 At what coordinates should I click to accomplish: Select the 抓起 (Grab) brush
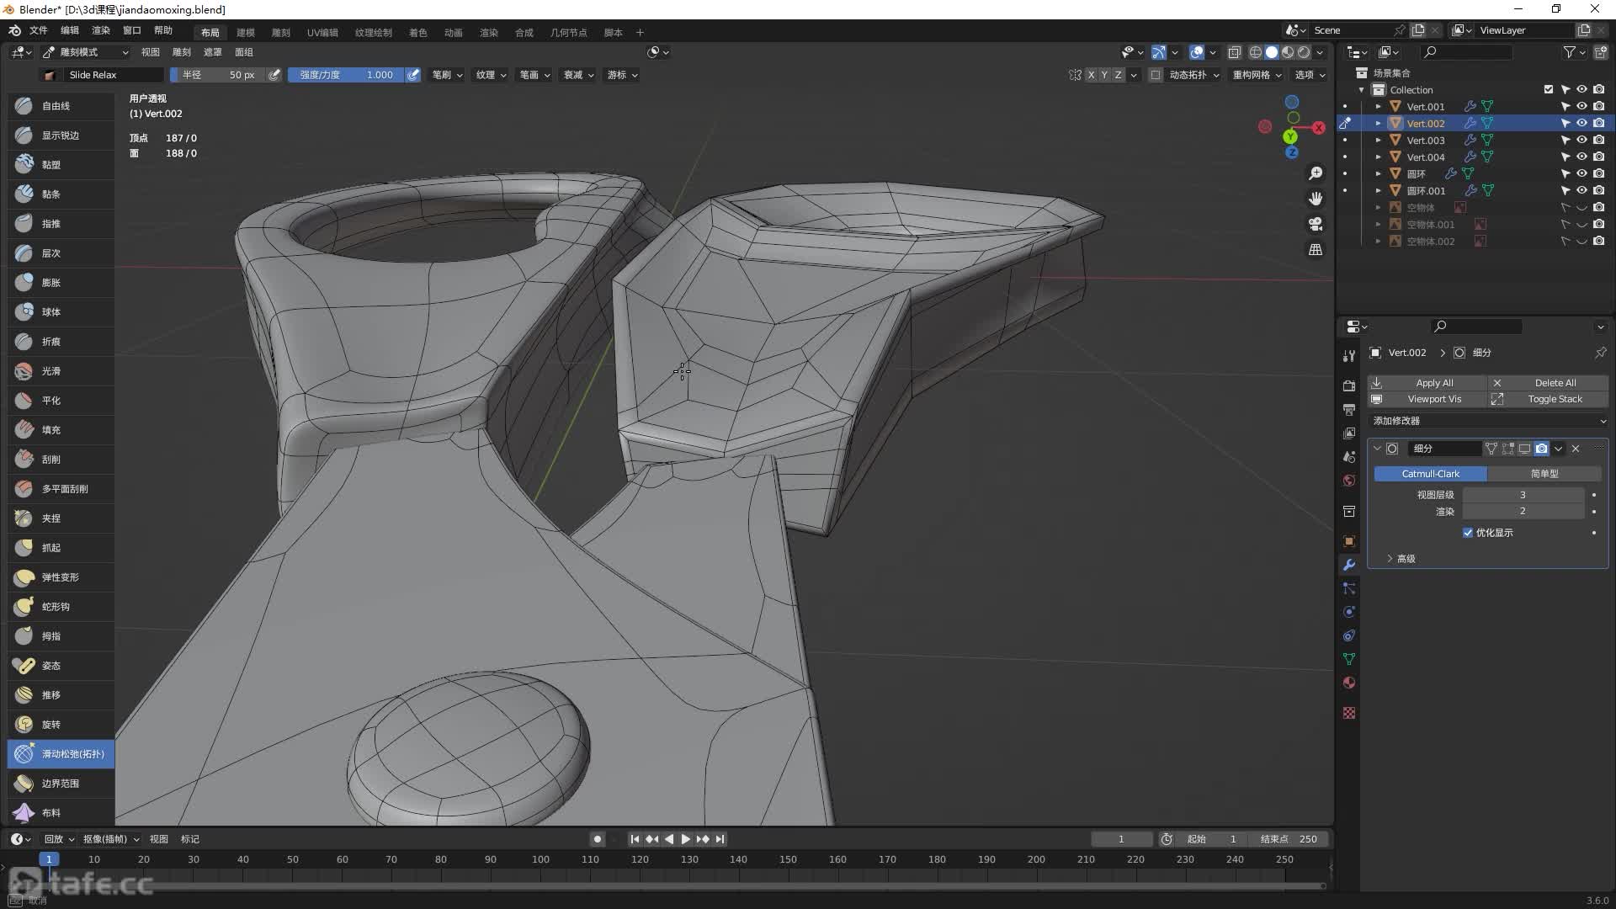tap(61, 548)
